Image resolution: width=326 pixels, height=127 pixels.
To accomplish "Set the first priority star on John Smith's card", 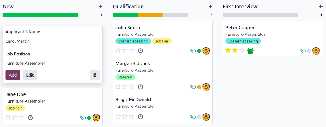I will click(118, 50).
